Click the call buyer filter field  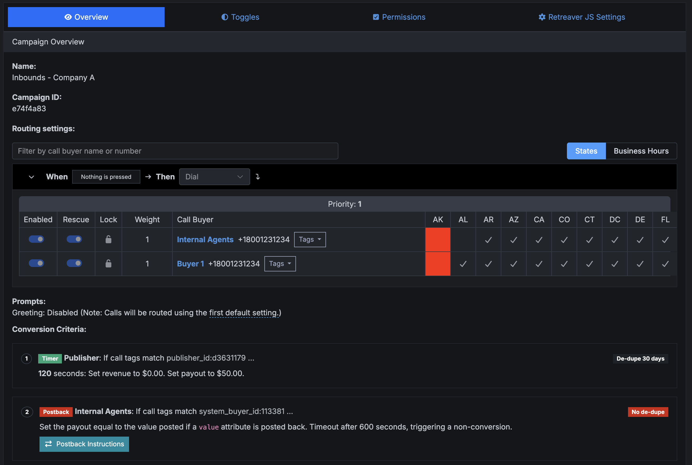pyautogui.click(x=175, y=151)
